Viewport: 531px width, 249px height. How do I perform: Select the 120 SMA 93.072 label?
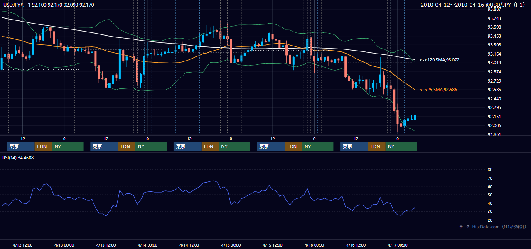click(x=439, y=60)
